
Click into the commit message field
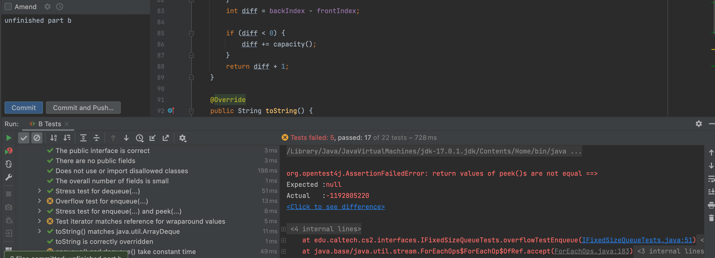click(x=75, y=56)
